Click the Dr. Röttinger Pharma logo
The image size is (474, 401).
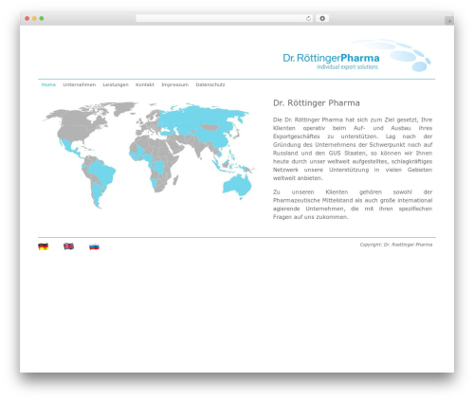point(356,56)
